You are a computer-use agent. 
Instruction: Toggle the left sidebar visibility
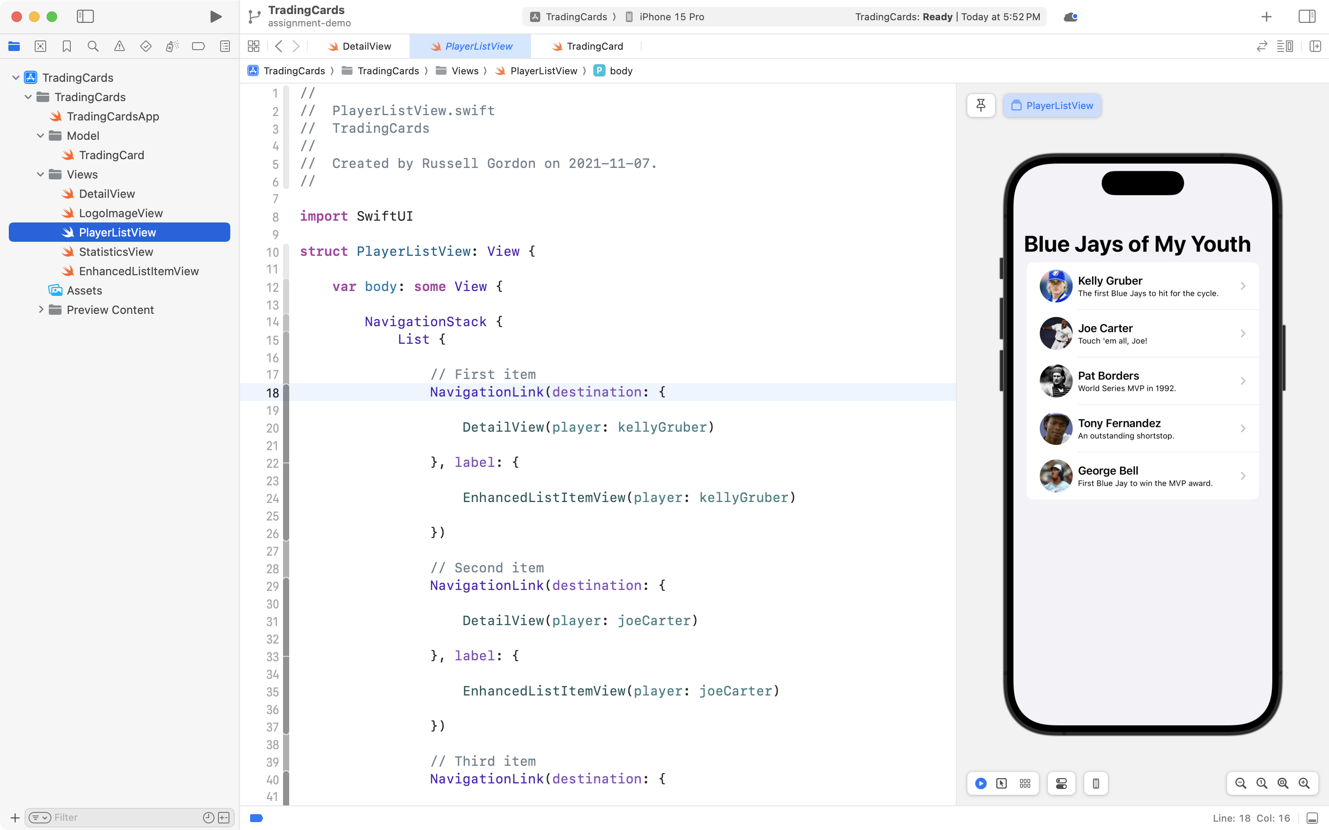click(x=86, y=16)
